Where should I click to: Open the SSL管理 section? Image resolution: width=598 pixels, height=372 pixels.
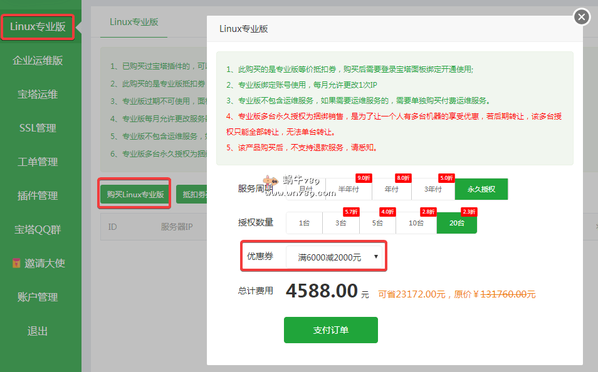pyautogui.click(x=38, y=128)
